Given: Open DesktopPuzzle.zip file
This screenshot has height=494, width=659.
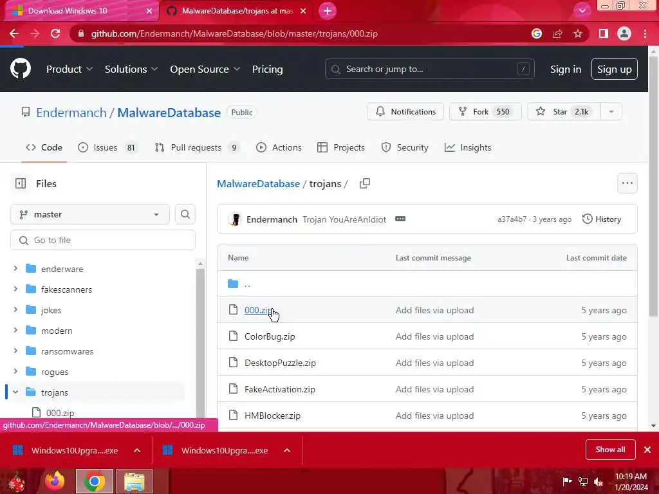Looking at the screenshot, I should click(281, 363).
